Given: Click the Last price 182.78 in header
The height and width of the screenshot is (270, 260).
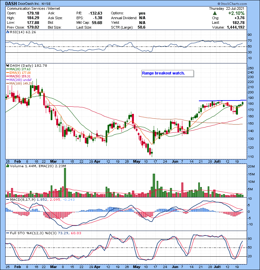Looking at the screenshot, I should (x=239, y=23).
